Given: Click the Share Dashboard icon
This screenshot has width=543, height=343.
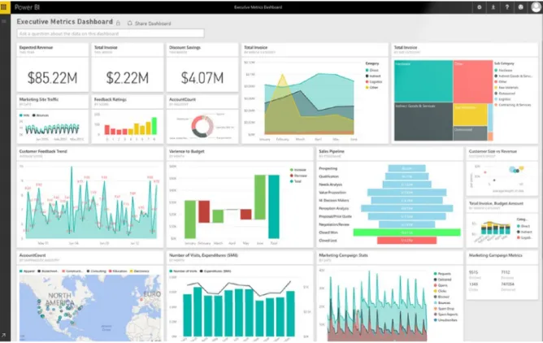Looking at the screenshot, I should pyautogui.click(x=130, y=24).
